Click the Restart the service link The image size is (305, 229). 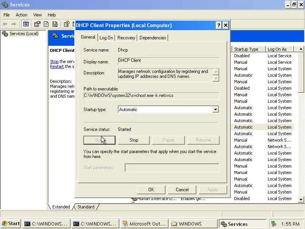click(57, 66)
